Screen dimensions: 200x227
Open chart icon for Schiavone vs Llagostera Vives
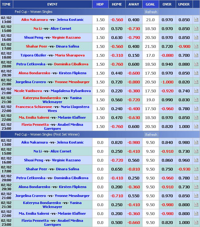(196, 109)
